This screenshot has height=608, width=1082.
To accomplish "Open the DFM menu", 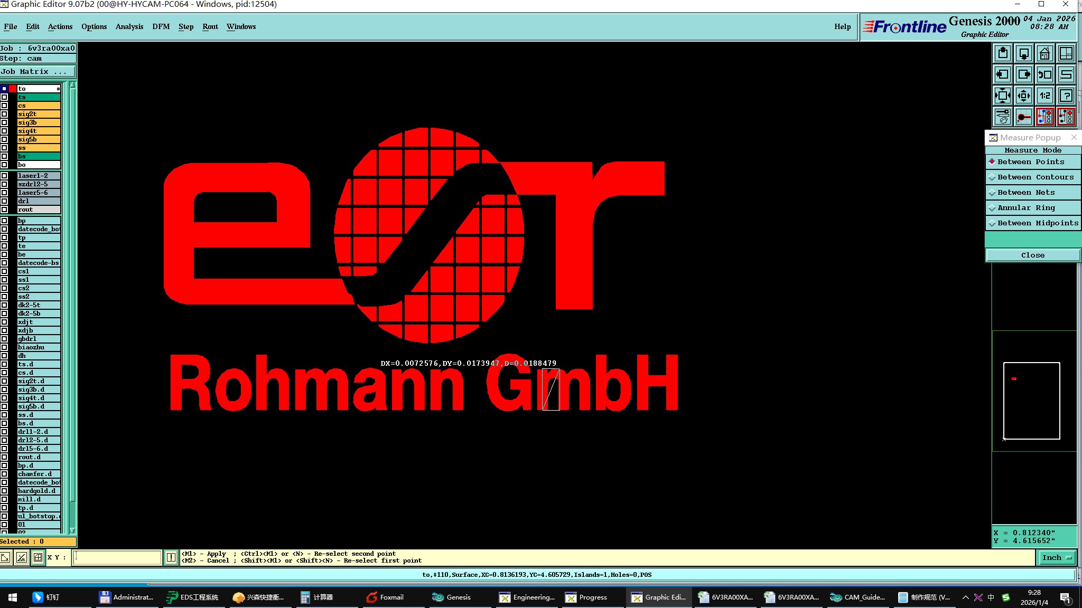I will click(x=161, y=26).
